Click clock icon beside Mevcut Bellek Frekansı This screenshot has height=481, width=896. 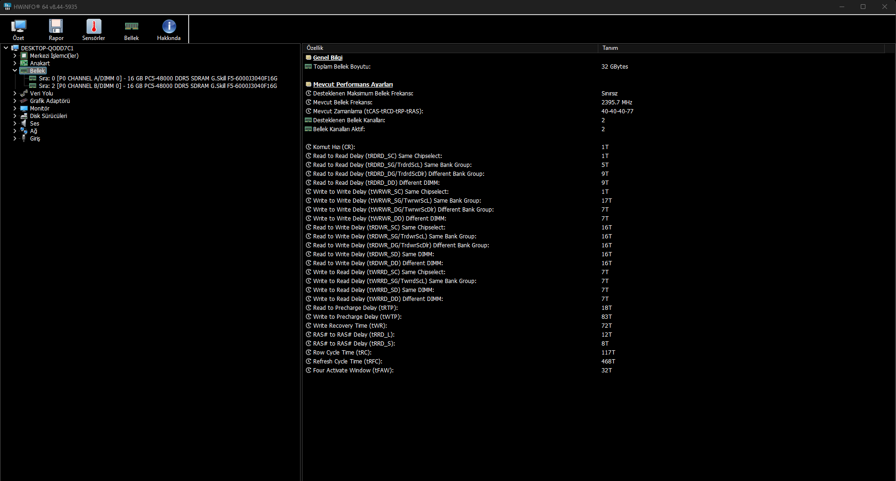click(x=309, y=102)
